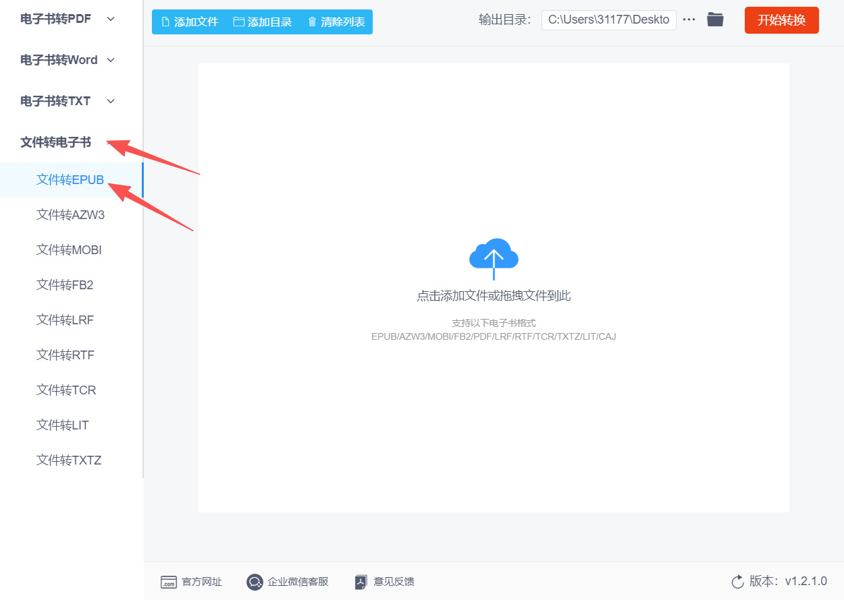Open the 电子书转TXT menu
Viewport: 844px width, 600px height.
point(55,101)
